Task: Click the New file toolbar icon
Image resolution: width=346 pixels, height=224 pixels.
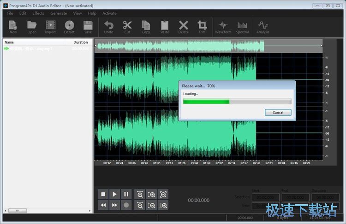Action: (13, 27)
